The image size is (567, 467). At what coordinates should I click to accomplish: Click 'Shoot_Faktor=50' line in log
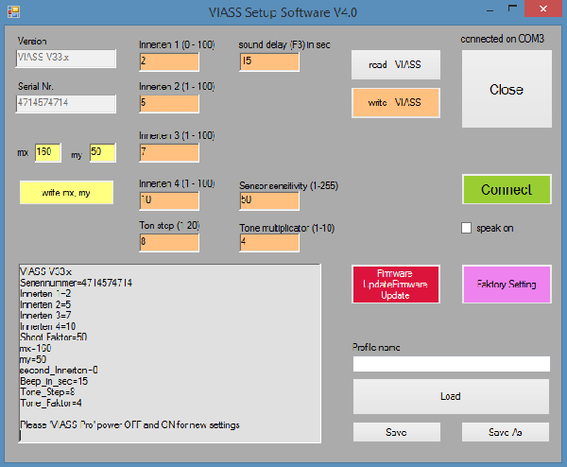tap(53, 337)
